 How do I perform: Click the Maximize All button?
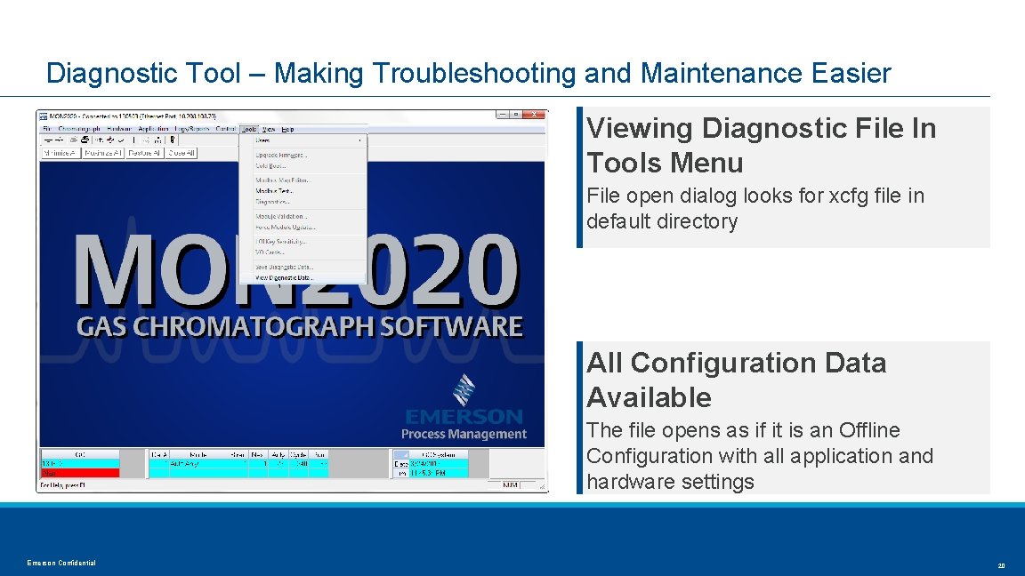click(x=102, y=153)
